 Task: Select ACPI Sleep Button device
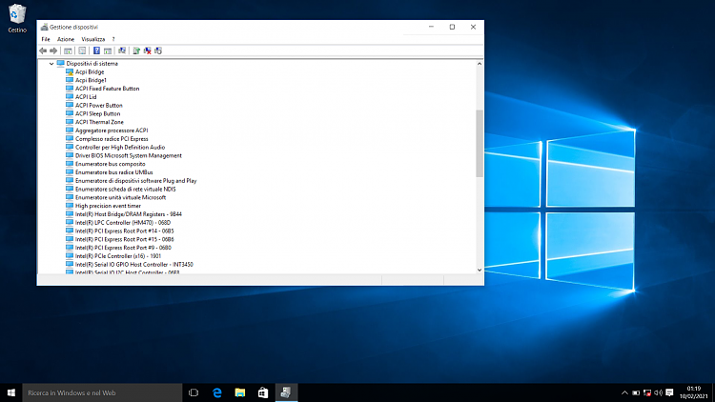[x=97, y=113]
